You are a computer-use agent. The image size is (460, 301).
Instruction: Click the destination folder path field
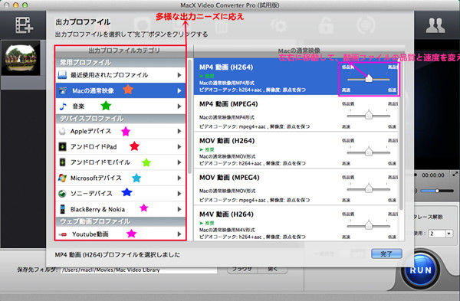click(139, 270)
